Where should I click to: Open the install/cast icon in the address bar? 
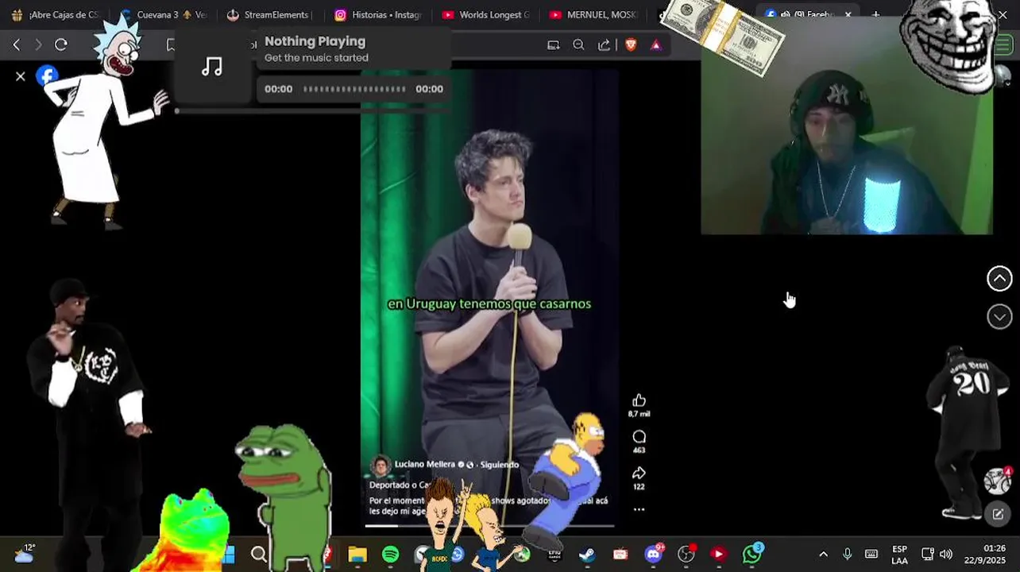click(554, 45)
